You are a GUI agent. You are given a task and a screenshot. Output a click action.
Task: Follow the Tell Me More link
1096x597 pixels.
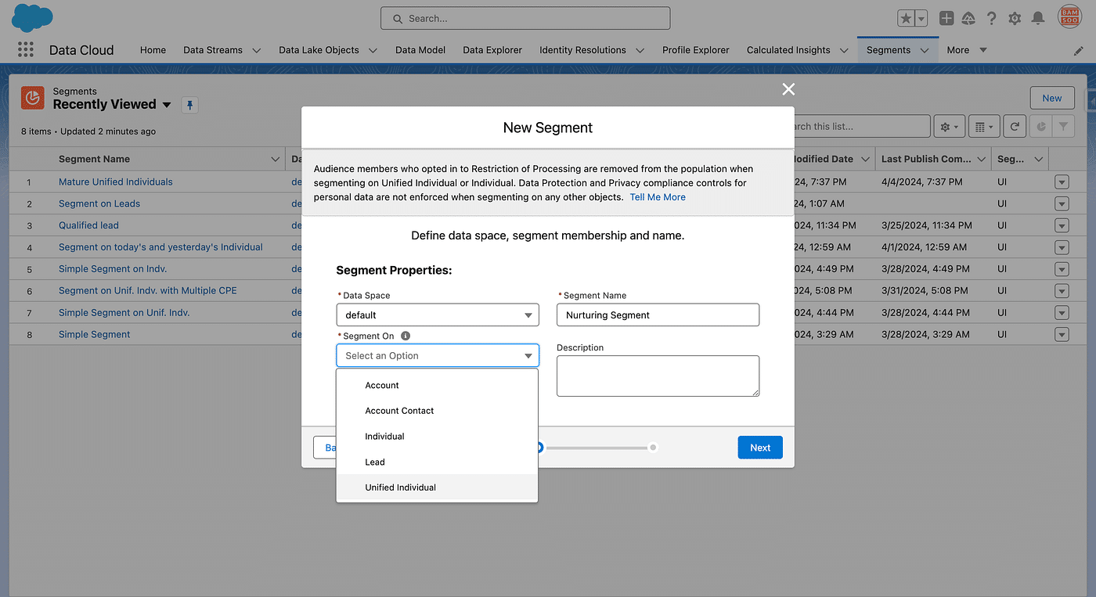click(x=658, y=197)
